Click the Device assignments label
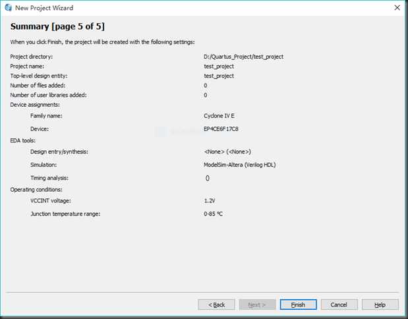This screenshot has height=319, width=408. click(35, 105)
